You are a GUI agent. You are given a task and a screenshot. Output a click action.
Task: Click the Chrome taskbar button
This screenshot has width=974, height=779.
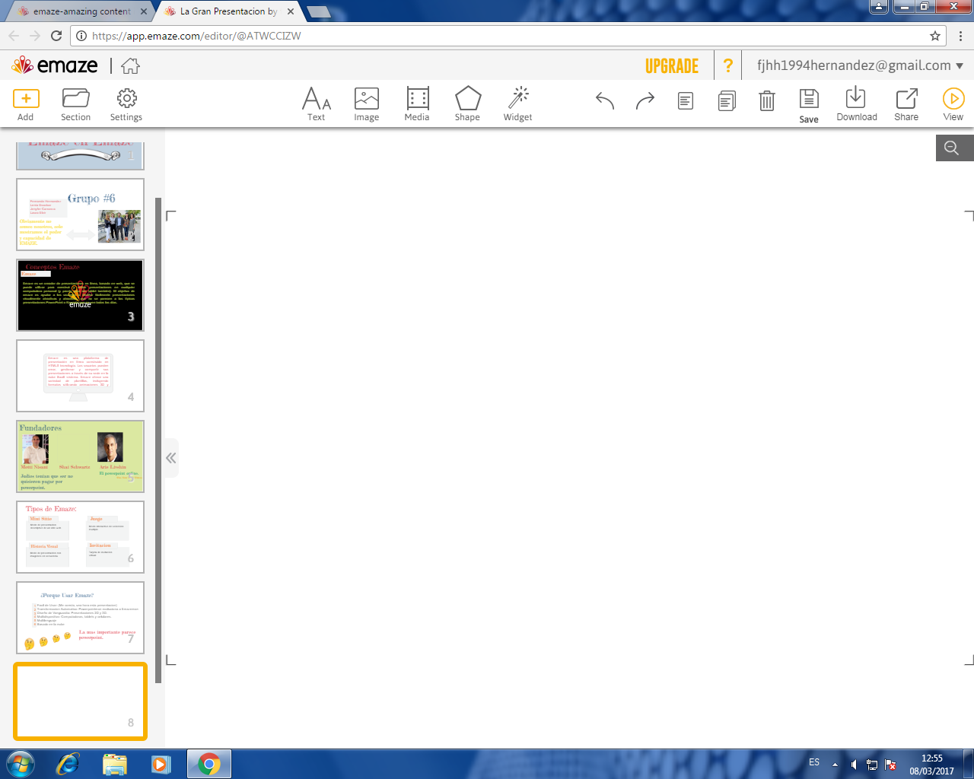208,763
